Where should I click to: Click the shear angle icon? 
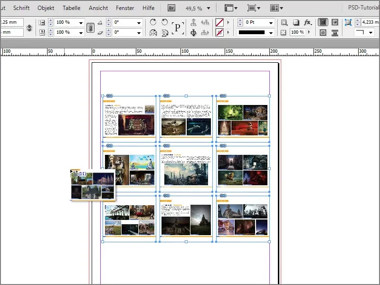click(100, 32)
